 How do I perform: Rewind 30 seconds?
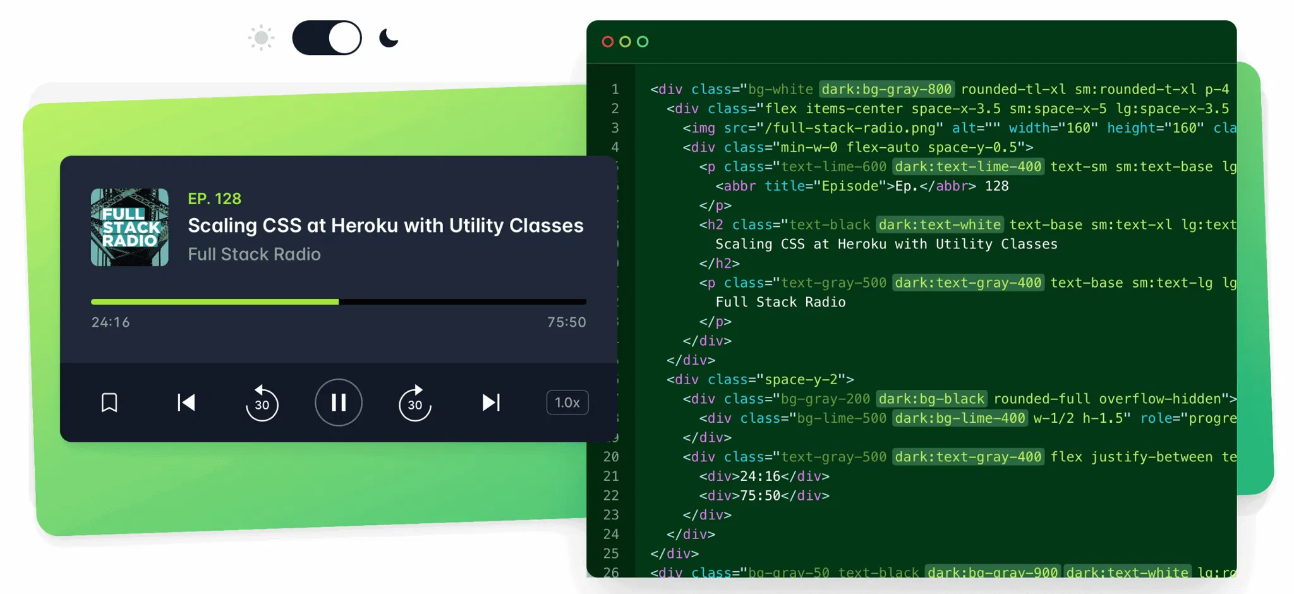262,403
